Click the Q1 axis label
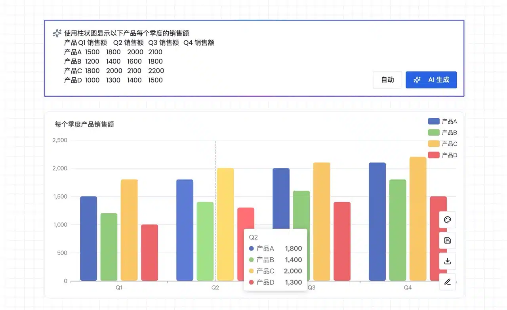Viewport: 507px width, 310px height. 119,288
